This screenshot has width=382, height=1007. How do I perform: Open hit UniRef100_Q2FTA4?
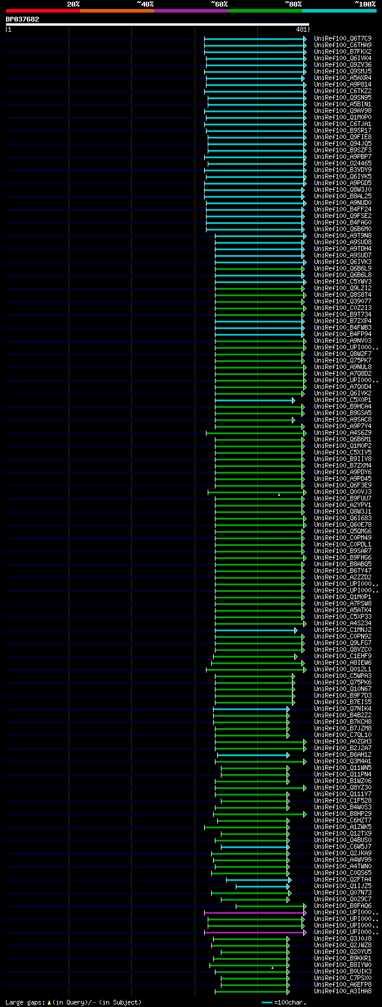(343, 879)
